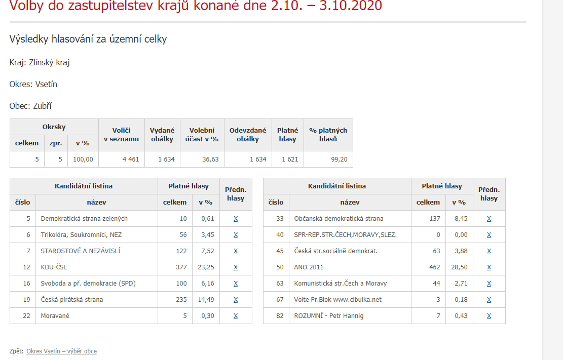Open X link in ROZUMNÍ - Petr Hannig row

(489, 316)
